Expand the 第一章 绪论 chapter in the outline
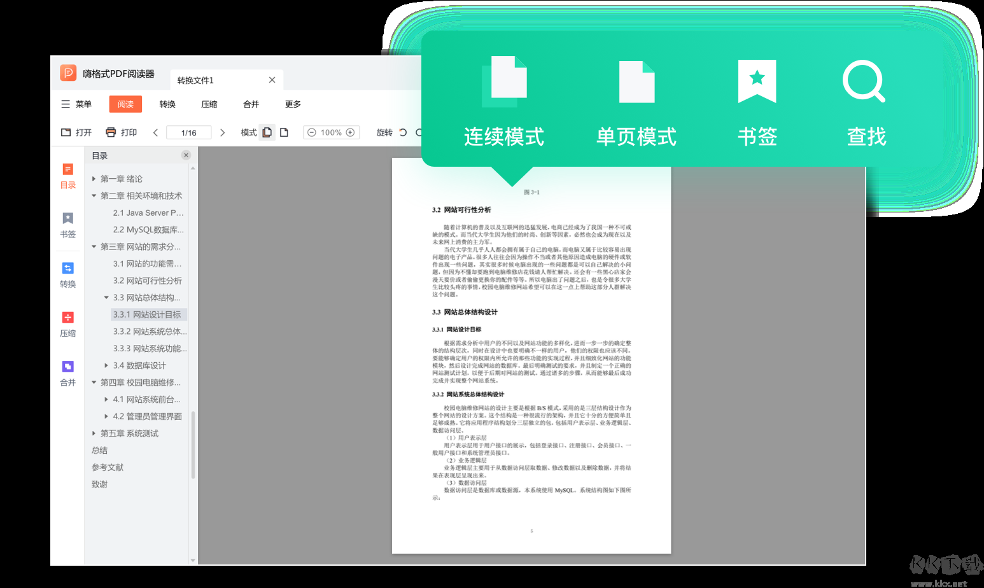Image resolution: width=984 pixels, height=588 pixels. pyautogui.click(x=94, y=179)
